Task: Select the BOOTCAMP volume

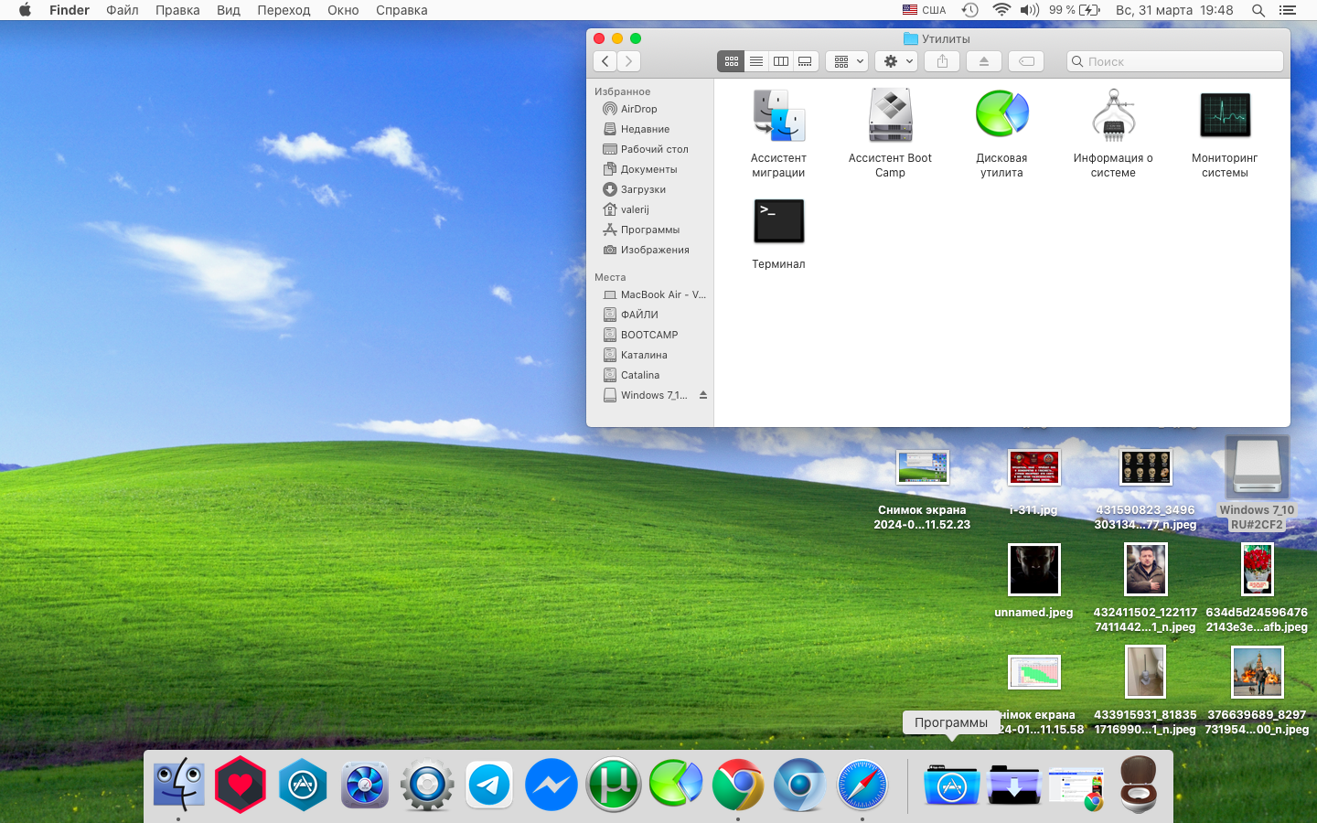Action: [x=650, y=335]
